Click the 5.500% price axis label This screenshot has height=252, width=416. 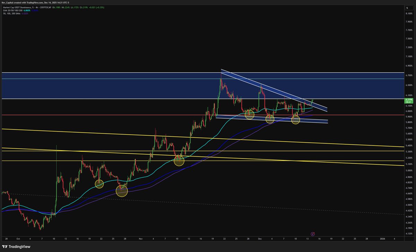(x=408, y=139)
